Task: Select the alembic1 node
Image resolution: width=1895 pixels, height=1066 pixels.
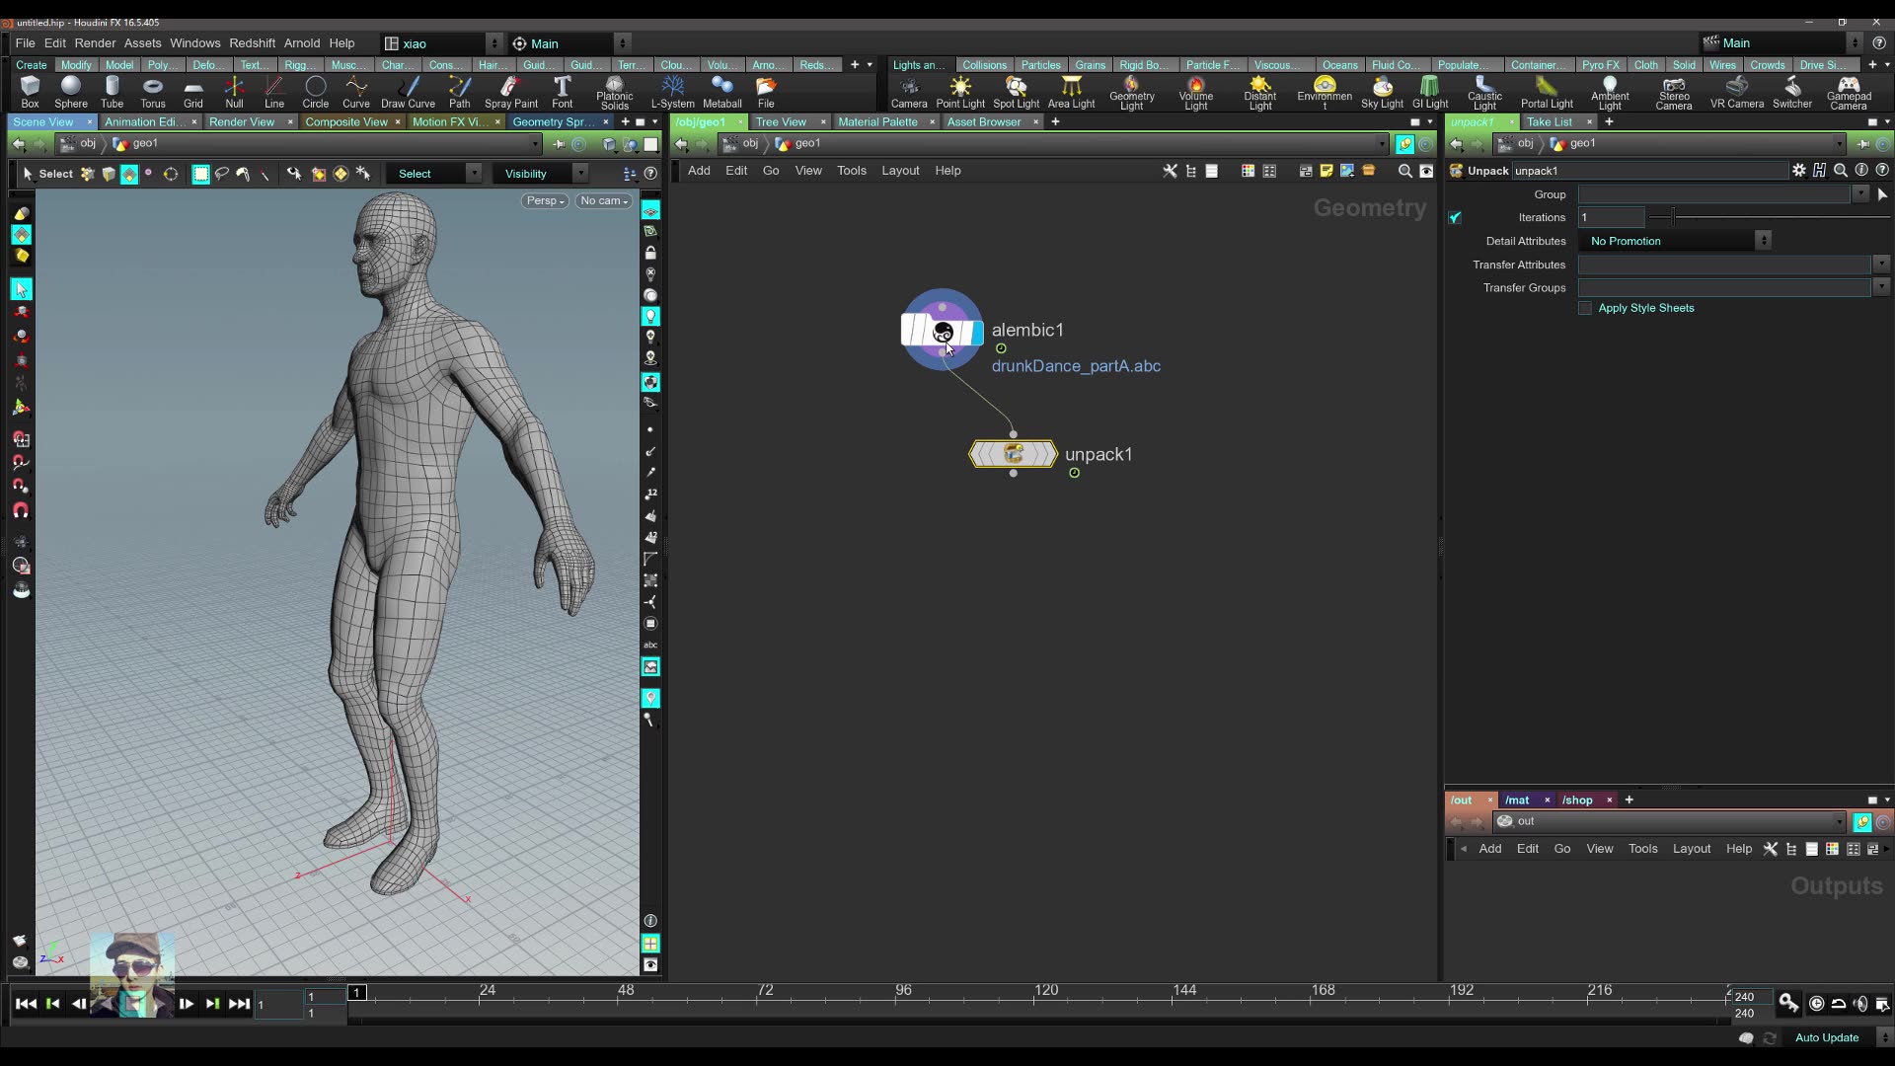Action: (942, 331)
